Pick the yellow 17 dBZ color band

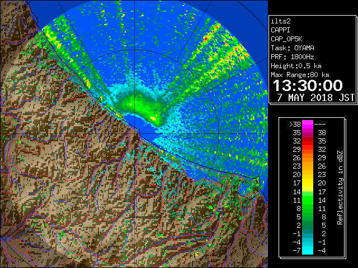point(308,183)
